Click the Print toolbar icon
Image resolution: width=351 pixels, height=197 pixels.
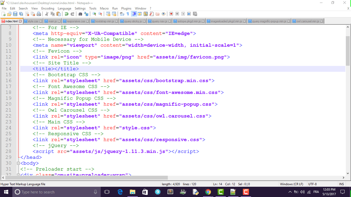click(x=39, y=14)
